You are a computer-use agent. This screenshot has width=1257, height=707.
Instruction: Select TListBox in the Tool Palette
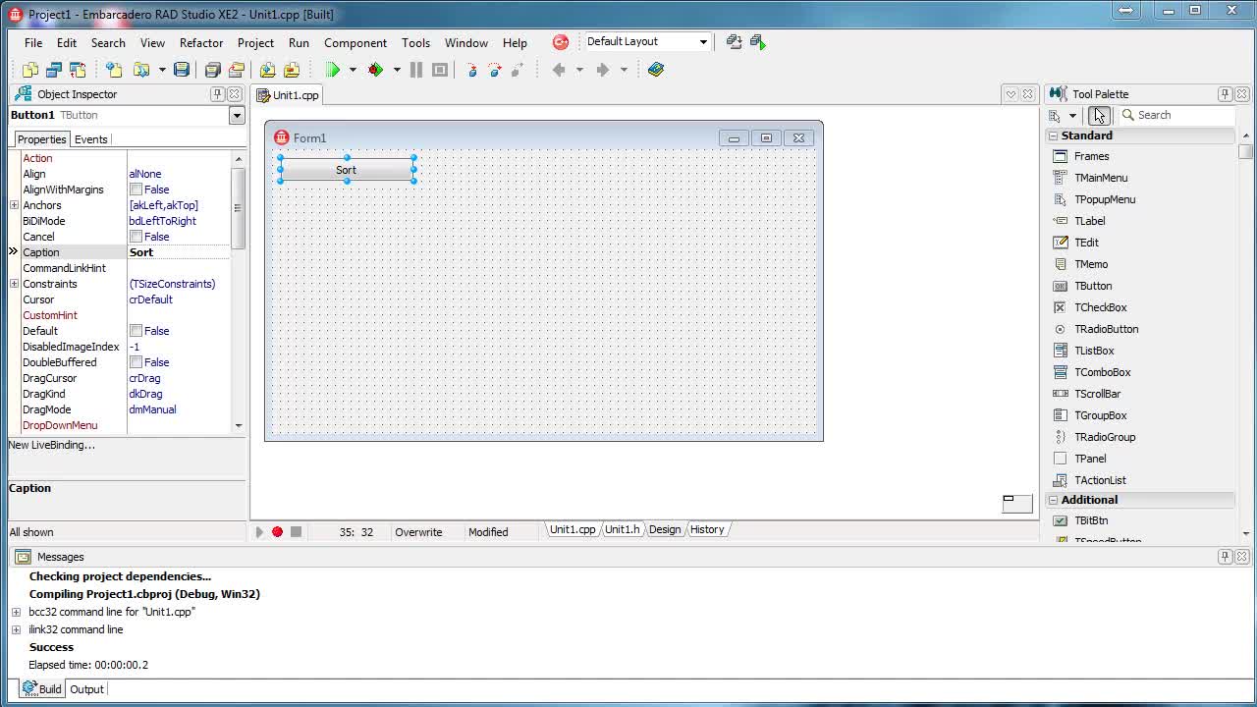pos(1094,351)
